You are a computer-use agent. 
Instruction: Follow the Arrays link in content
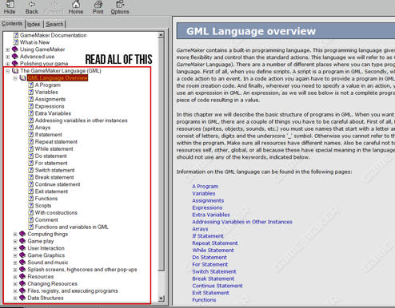point(200,229)
